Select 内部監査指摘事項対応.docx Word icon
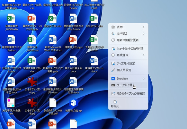187x129 pixels. (73, 82)
